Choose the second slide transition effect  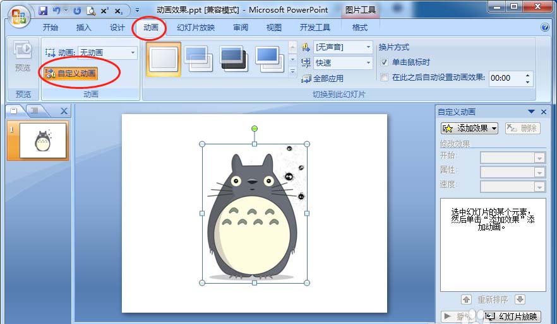click(x=198, y=59)
